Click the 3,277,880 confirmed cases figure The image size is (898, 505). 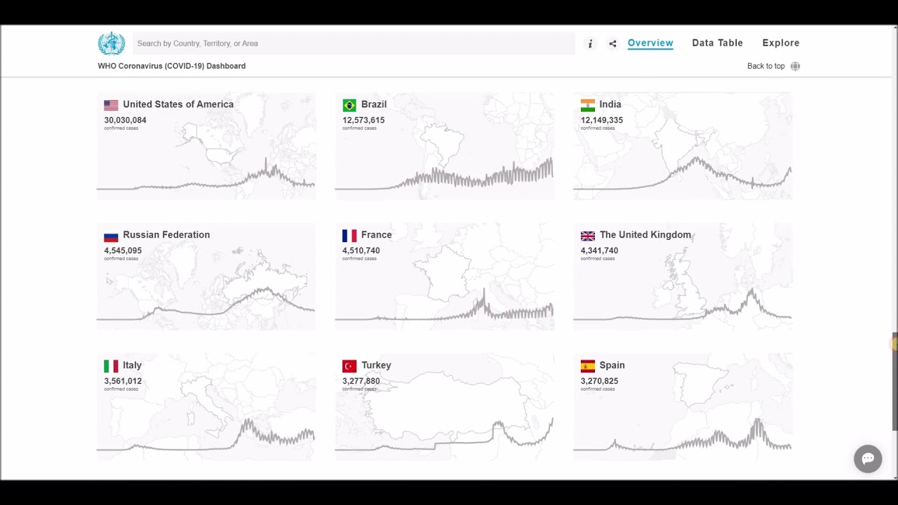pos(361,382)
